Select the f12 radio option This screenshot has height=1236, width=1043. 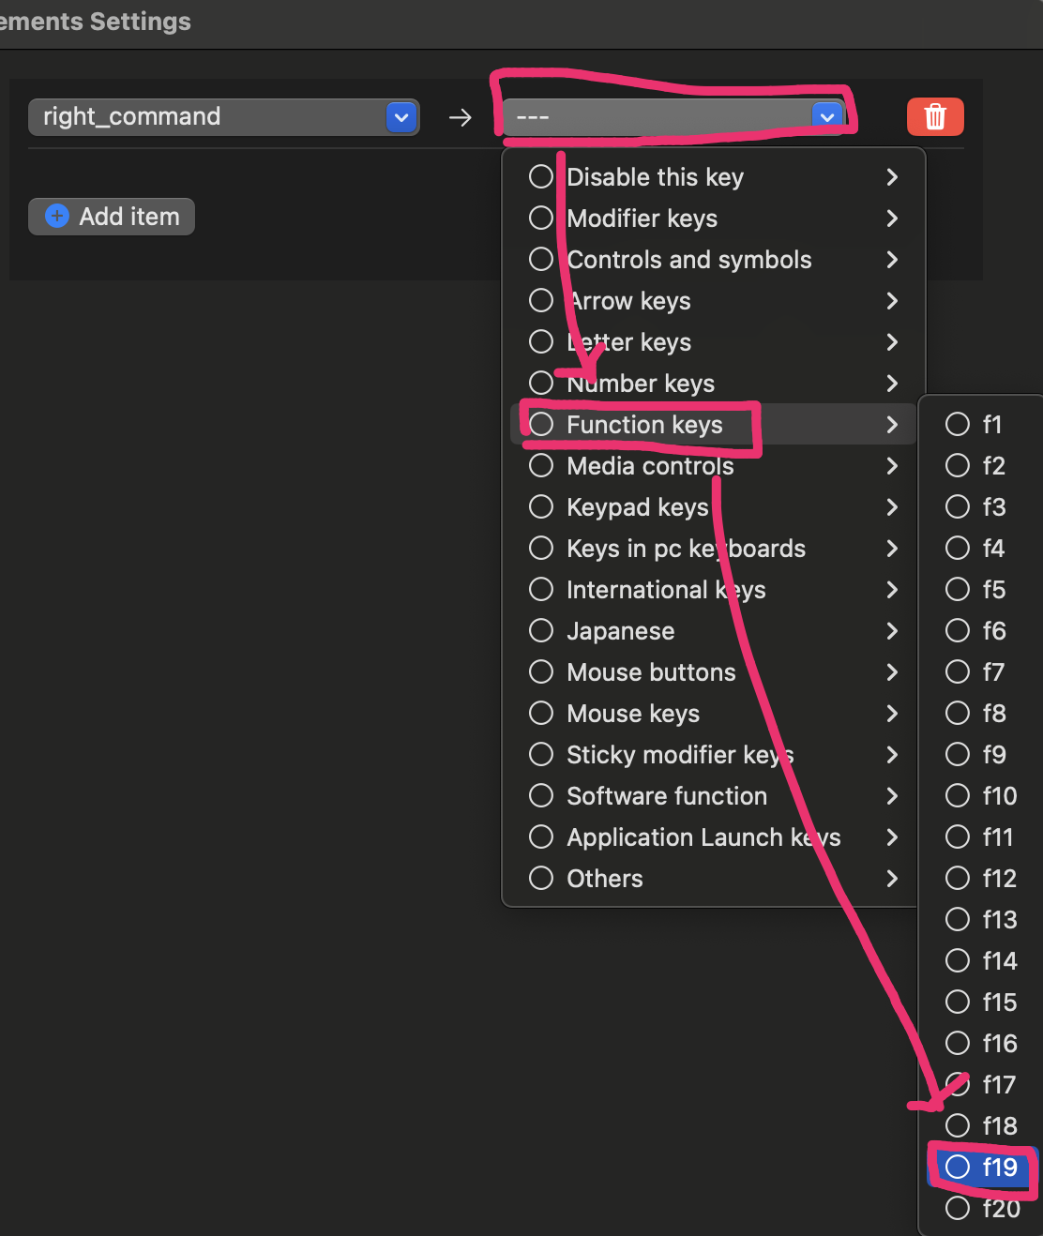(x=958, y=879)
